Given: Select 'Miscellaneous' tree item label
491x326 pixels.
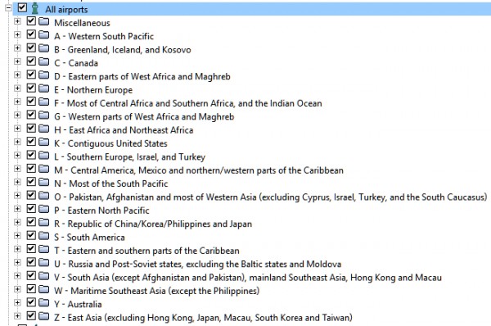Looking at the screenshot, I should [x=82, y=23].
